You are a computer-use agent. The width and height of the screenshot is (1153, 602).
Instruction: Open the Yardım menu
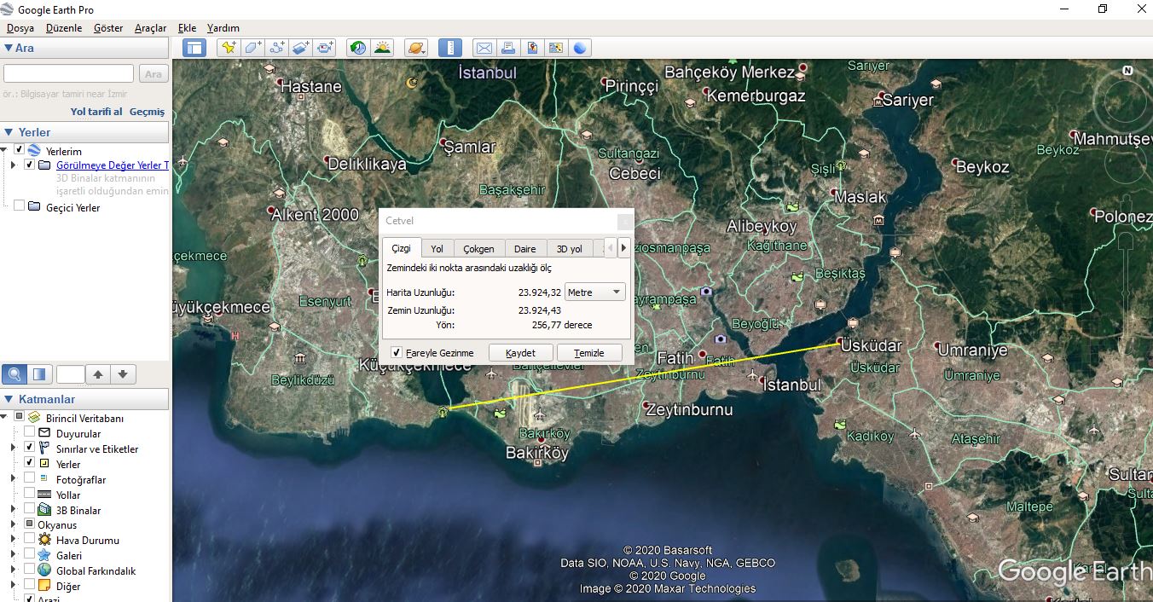223,28
